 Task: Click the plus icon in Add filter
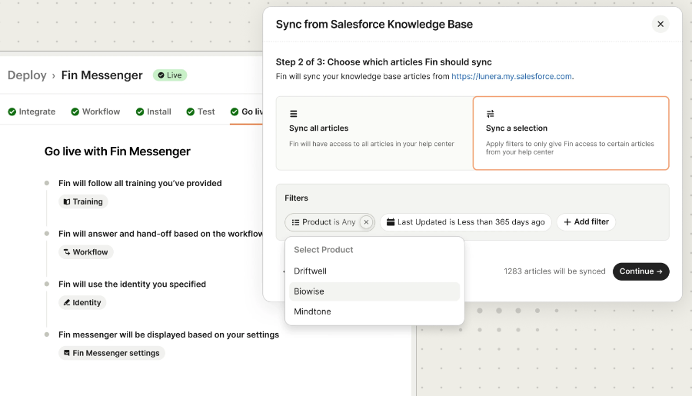pyautogui.click(x=567, y=222)
